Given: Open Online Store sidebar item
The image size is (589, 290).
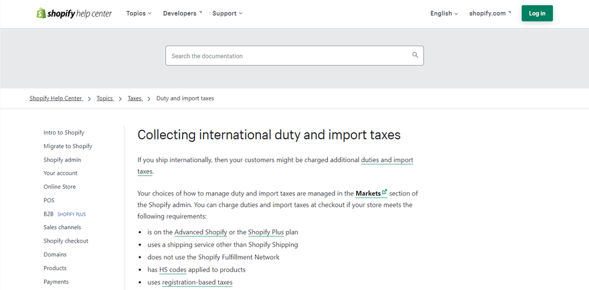Looking at the screenshot, I should 60,187.
